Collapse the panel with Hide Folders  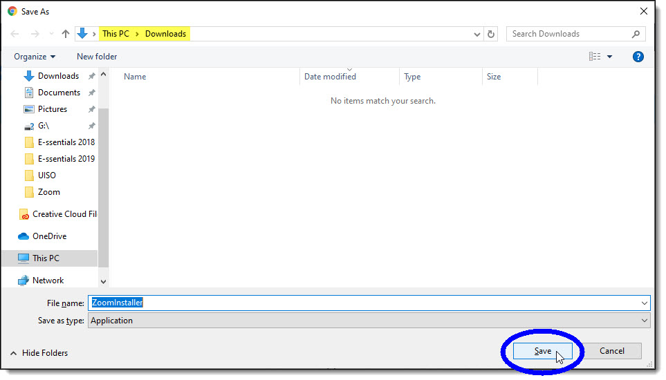pyautogui.click(x=39, y=353)
